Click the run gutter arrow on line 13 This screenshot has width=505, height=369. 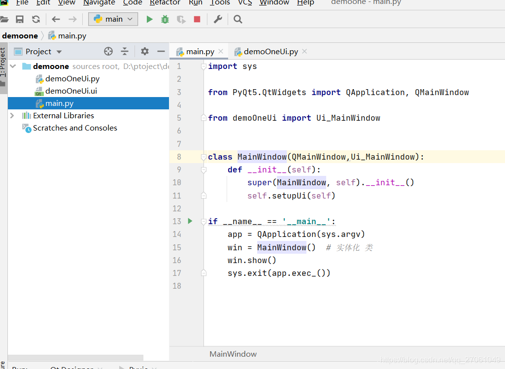[190, 221]
